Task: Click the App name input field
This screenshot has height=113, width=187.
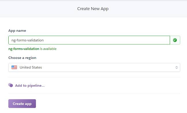Action: pos(89,40)
